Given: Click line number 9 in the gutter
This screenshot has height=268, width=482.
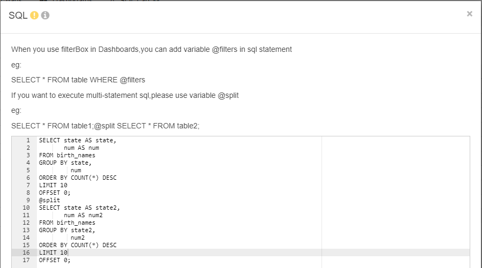Looking at the screenshot, I should (28, 200).
